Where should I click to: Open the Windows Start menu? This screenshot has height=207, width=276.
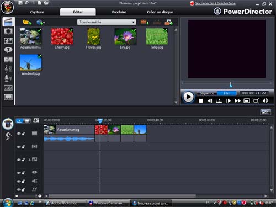point(8,203)
